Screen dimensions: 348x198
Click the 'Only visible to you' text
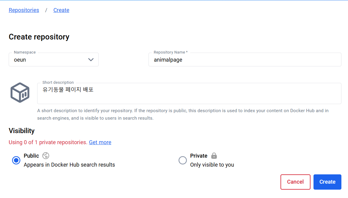[x=212, y=165]
